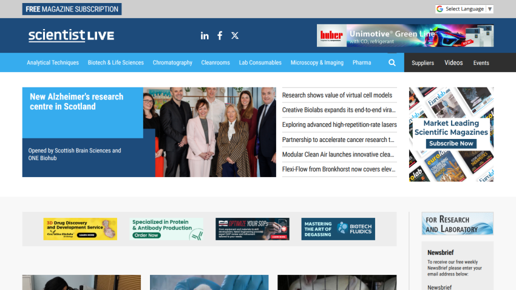Open the LinkedIn social icon
The width and height of the screenshot is (516, 290).
click(205, 36)
